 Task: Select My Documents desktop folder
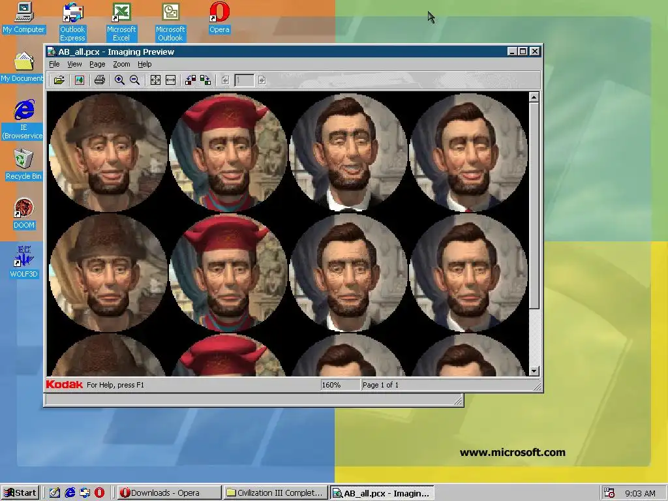[22, 67]
